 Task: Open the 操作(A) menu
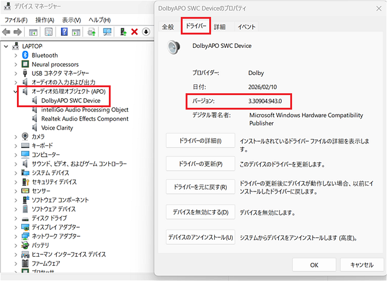point(45,20)
